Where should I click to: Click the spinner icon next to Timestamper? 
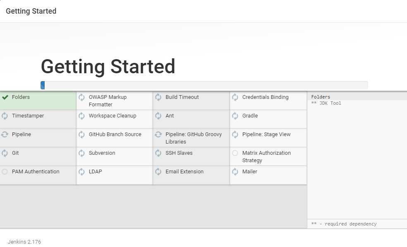point(5,116)
